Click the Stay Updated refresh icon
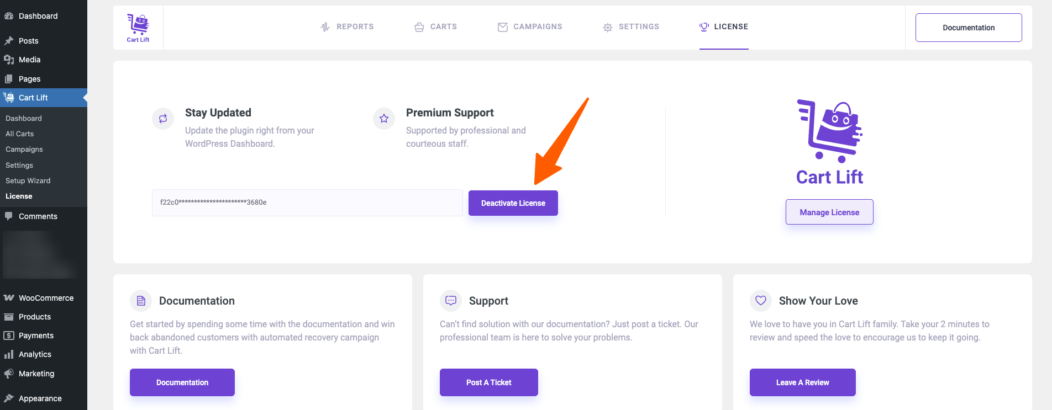1052x410 pixels. tap(163, 119)
